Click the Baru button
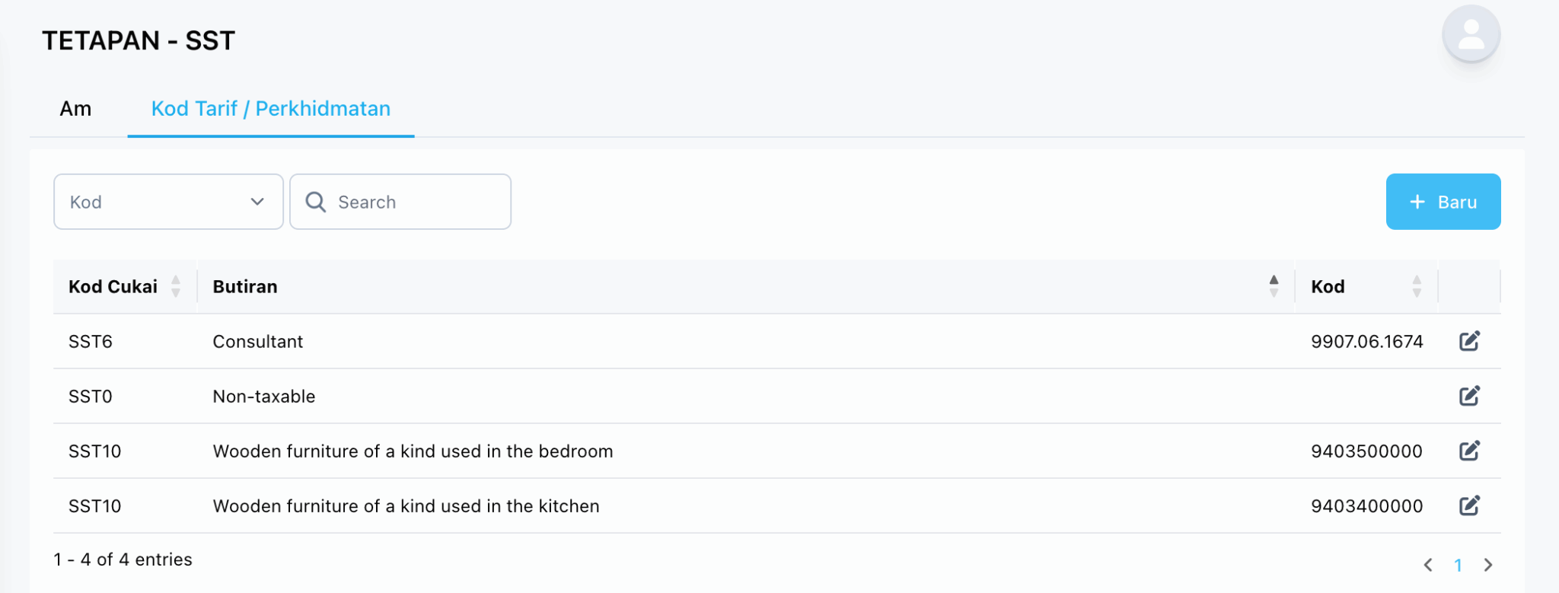Viewport: 1559px width, 593px height. (1443, 202)
